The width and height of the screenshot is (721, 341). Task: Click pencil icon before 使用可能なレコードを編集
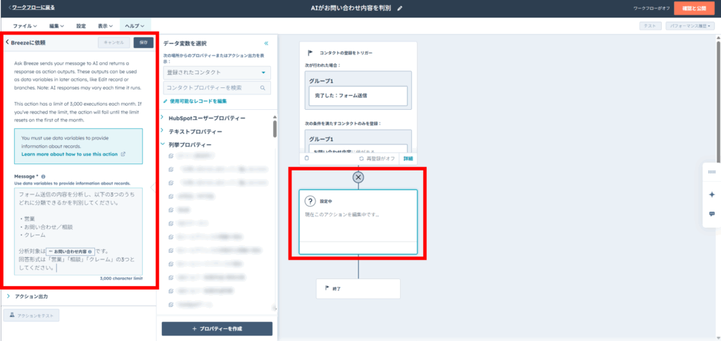pyautogui.click(x=165, y=101)
